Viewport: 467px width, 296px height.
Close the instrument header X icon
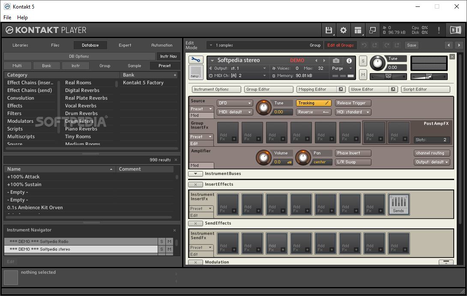[452, 56]
